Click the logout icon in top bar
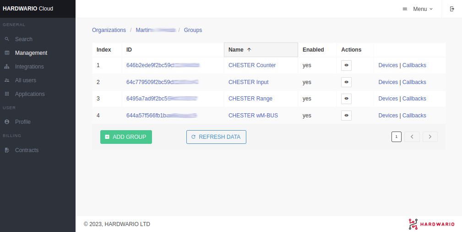Image resolution: width=462 pixels, height=232 pixels. click(452, 9)
